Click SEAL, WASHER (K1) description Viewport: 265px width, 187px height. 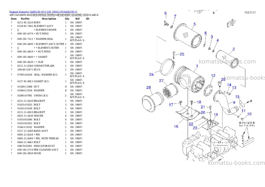coord(46,75)
